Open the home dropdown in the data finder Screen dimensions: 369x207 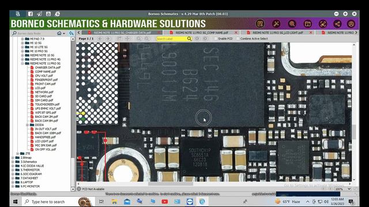point(64,33)
